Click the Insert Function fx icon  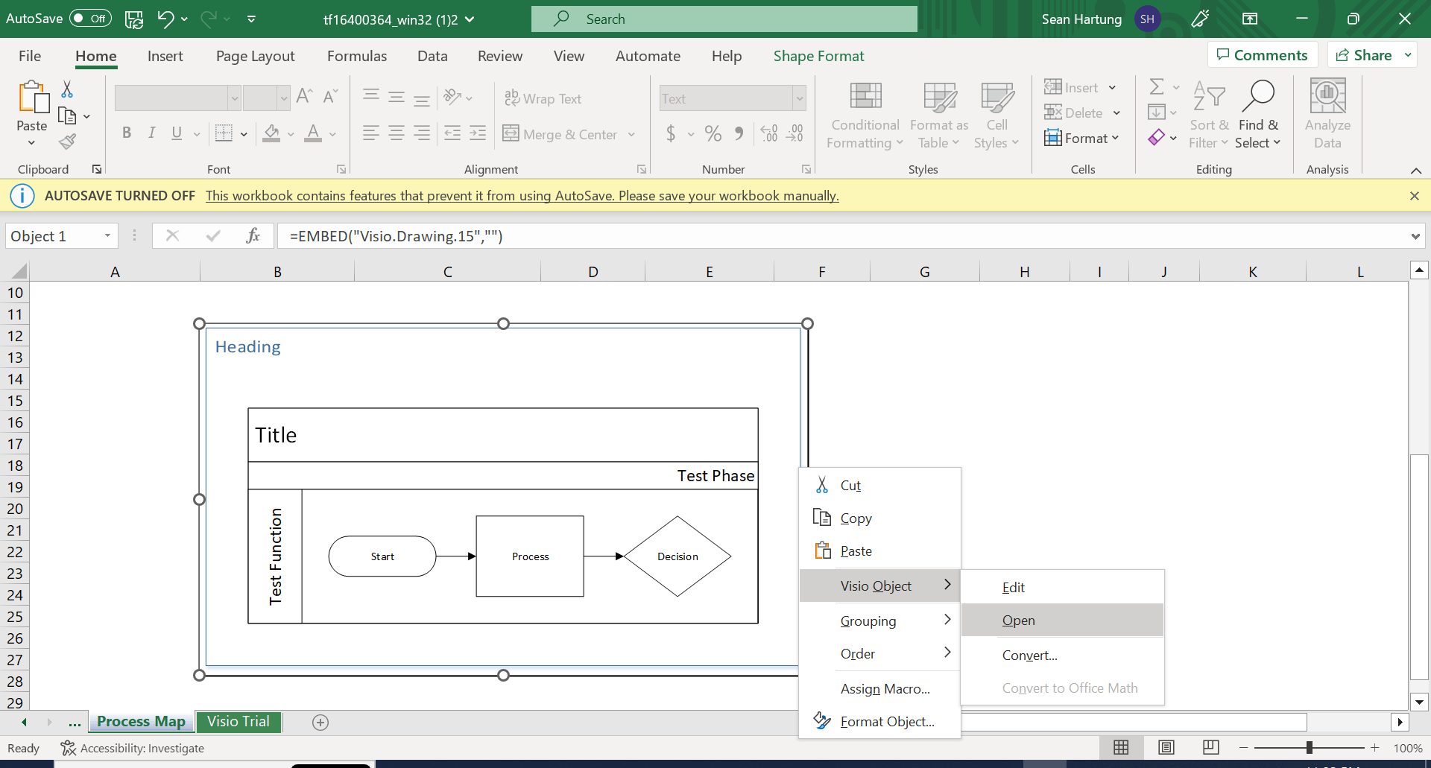pyautogui.click(x=253, y=236)
